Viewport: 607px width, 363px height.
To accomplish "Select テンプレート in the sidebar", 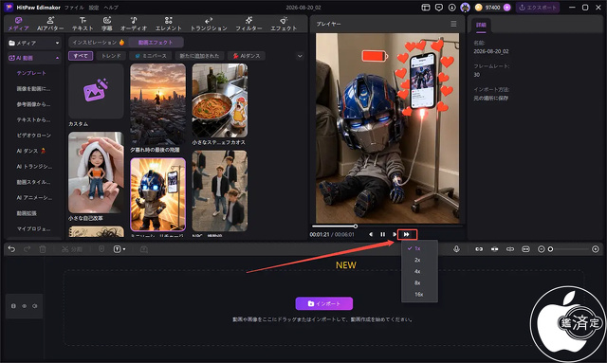I will 31,73.
